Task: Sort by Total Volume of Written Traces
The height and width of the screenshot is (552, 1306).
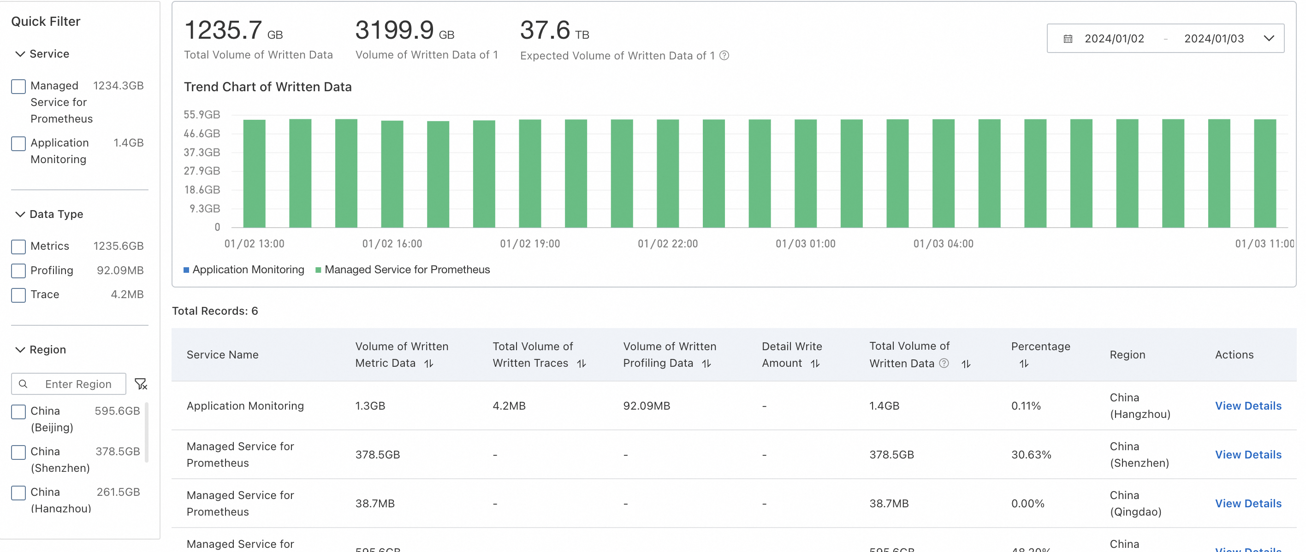Action: 582,364
